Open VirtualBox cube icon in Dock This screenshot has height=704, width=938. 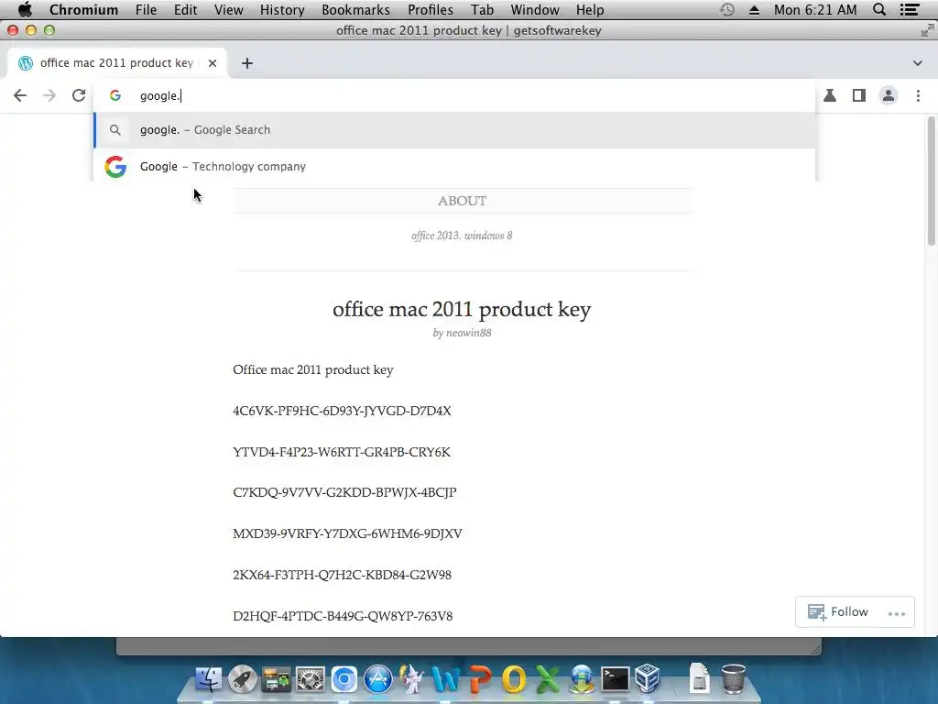[648, 679]
